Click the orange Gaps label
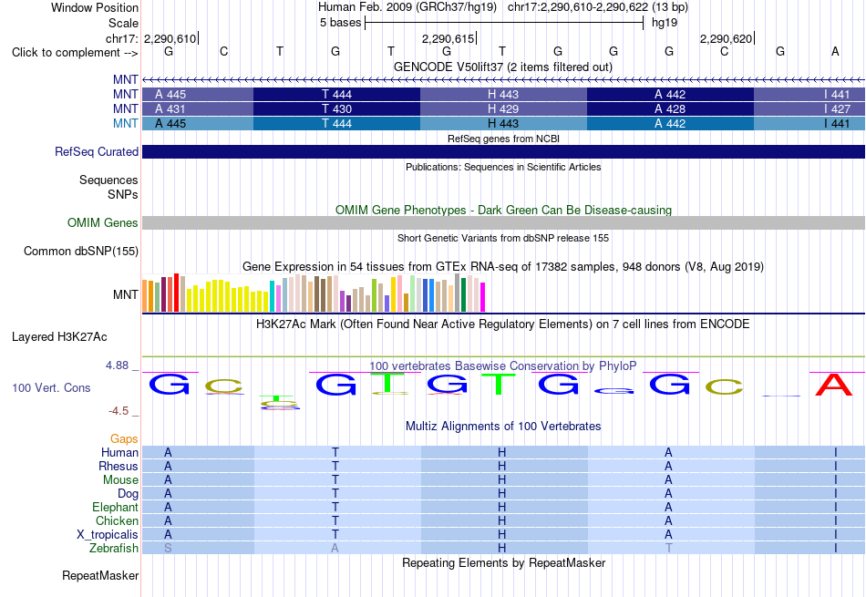This screenshot has height=597, width=866. (124, 438)
